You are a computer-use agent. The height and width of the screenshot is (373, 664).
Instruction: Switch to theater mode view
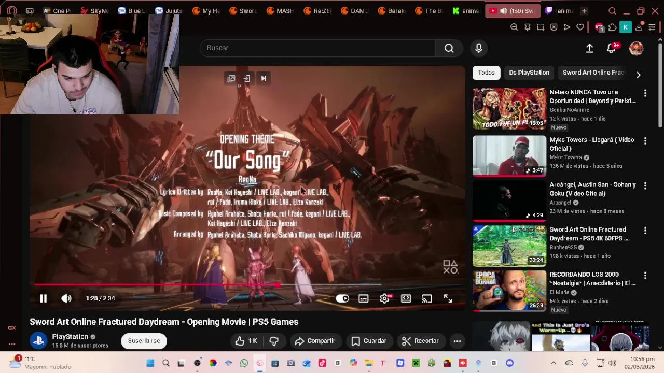click(406, 298)
